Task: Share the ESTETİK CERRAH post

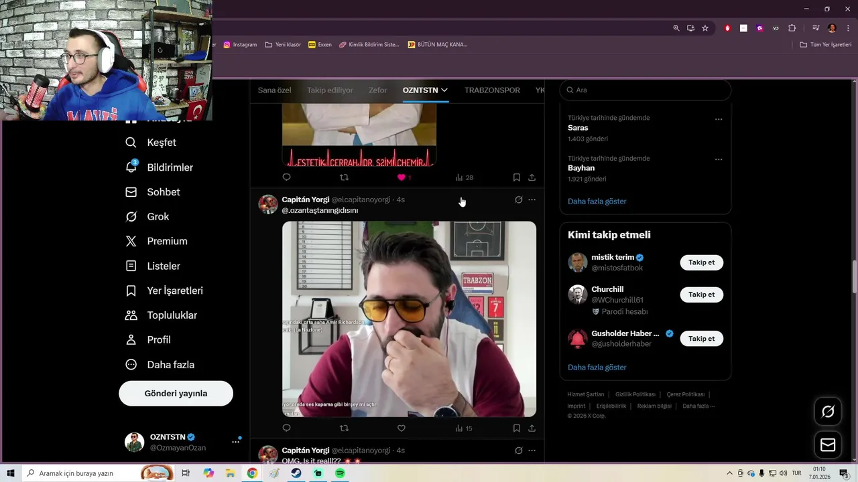Action: [532, 177]
